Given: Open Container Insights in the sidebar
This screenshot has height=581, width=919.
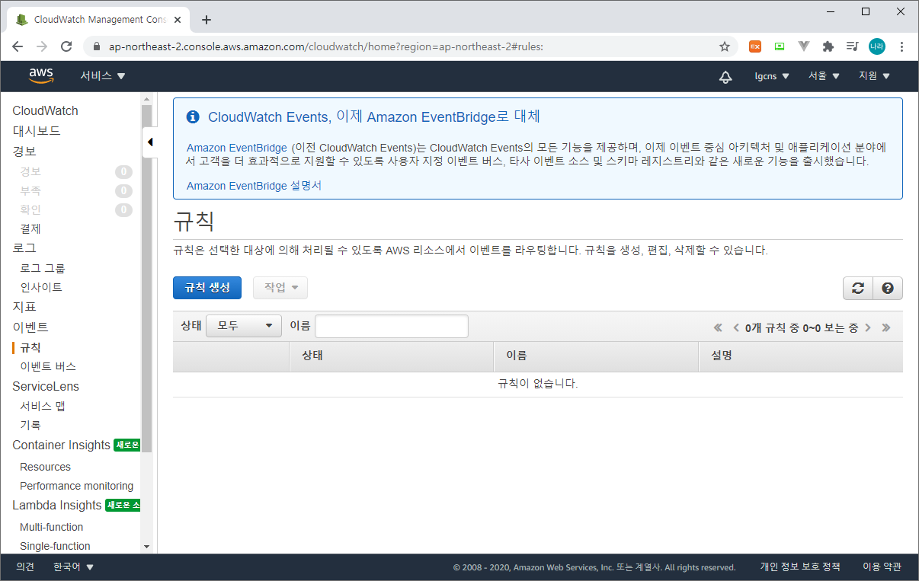Looking at the screenshot, I should pyautogui.click(x=61, y=445).
